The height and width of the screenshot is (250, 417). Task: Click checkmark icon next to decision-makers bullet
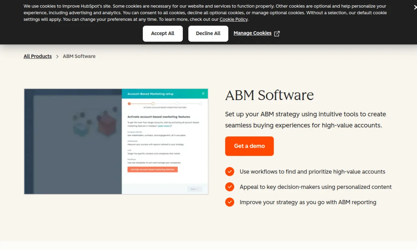(x=230, y=187)
